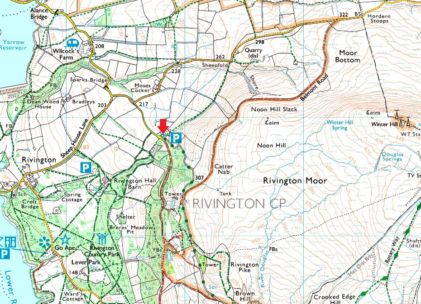Screen dimensions: 421x304
Task: Click the Catter Nab label
Action: pos(223,169)
